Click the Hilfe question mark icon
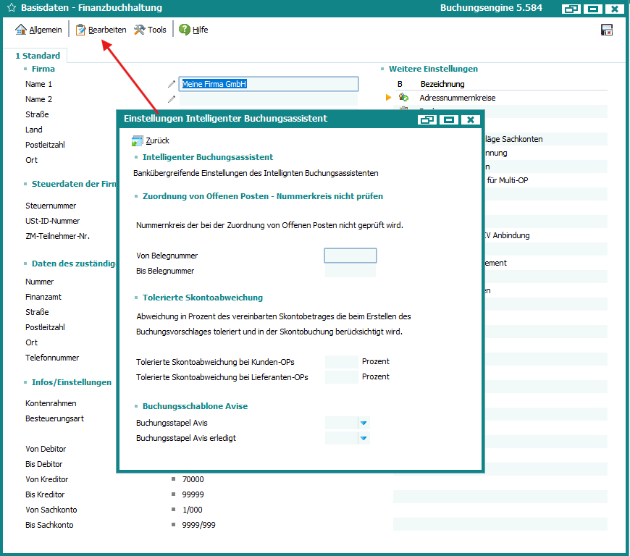The width and height of the screenshot is (630, 556). 185,30
